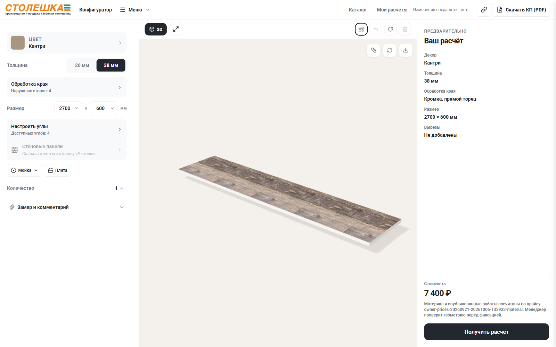Rotate the 3D model view

point(390,50)
